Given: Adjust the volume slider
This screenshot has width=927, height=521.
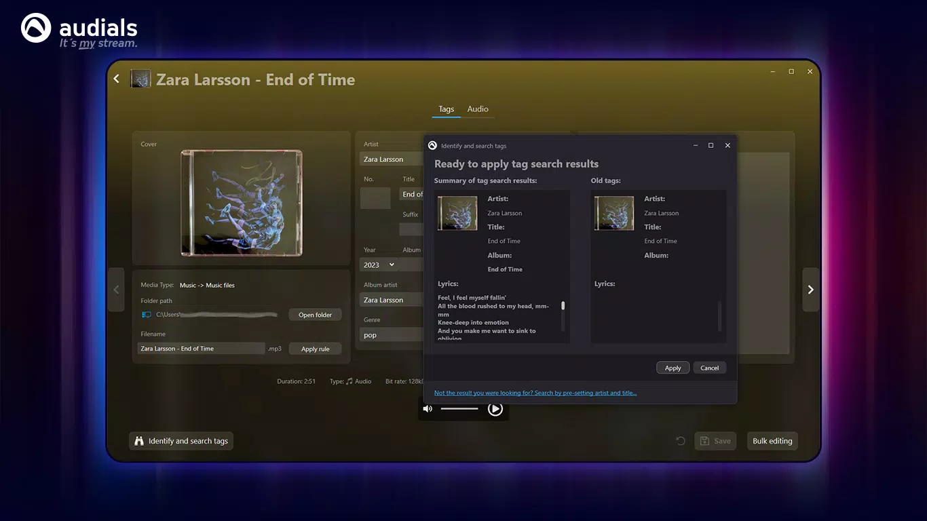Looking at the screenshot, I should tap(459, 408).
